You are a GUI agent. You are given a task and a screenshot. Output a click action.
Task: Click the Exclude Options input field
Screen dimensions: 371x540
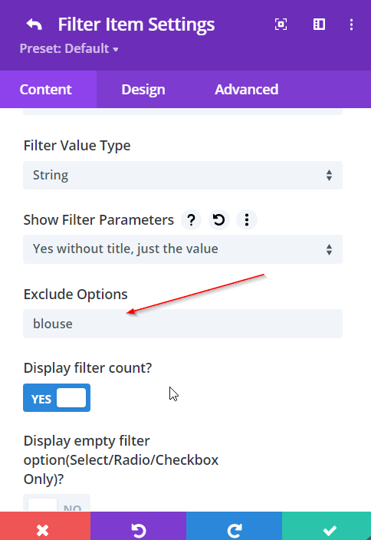click(182, 324)
